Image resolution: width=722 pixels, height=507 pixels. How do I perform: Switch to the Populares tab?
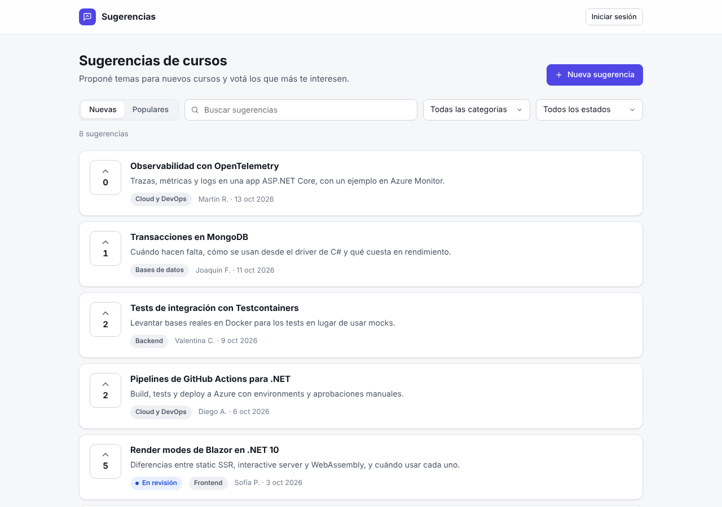point(151,110)
